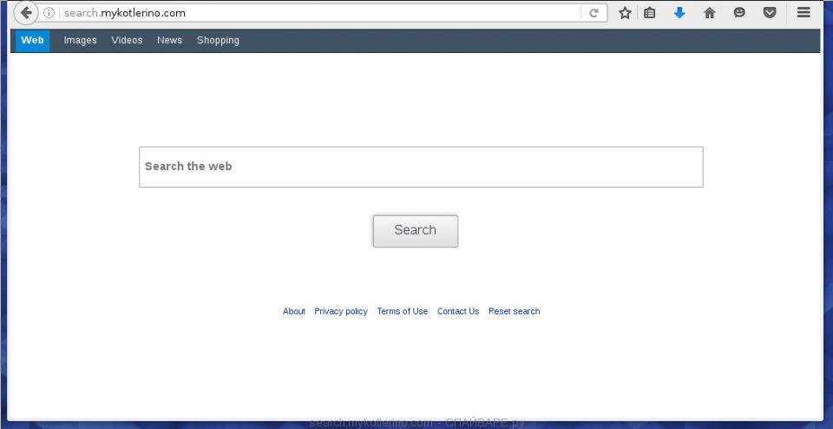Click the URL search.mykotlerino.com in address bar
Viewport: 833px width, 429px height.
tap(125, 13)
